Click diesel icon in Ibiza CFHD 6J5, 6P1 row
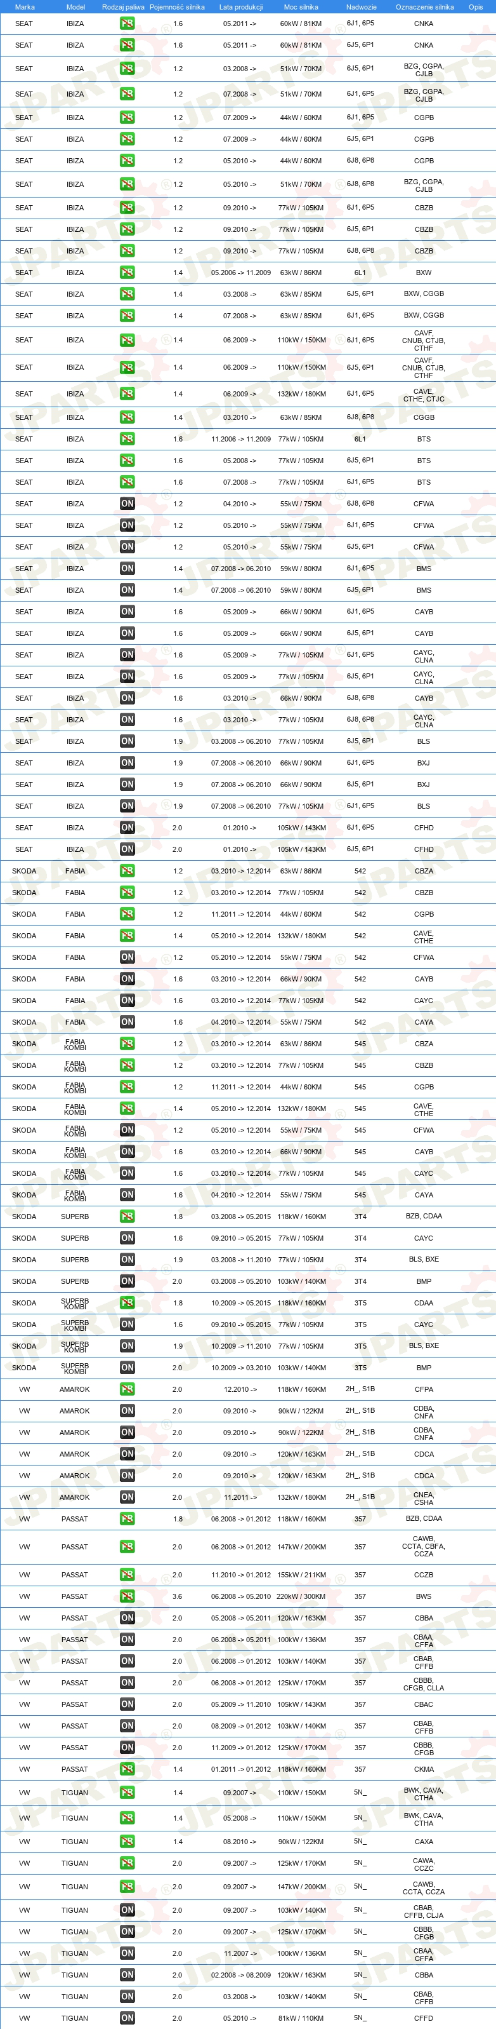 127,849
